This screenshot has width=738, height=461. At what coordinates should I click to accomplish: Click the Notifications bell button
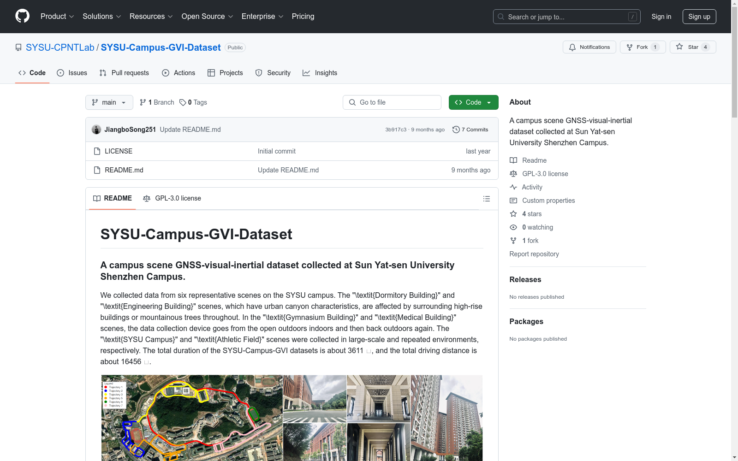pos(589,47)
